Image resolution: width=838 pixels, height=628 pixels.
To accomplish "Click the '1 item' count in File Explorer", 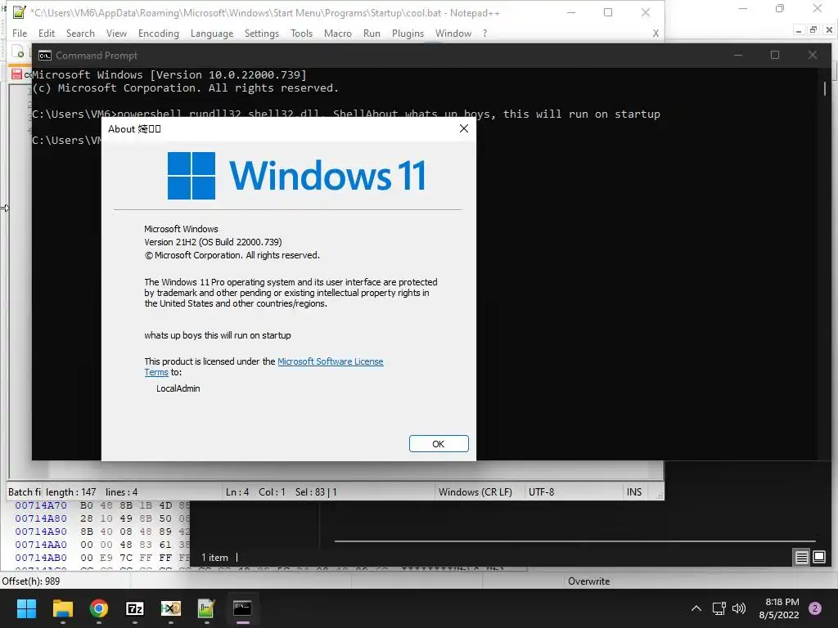I will (x=214, y=558).
